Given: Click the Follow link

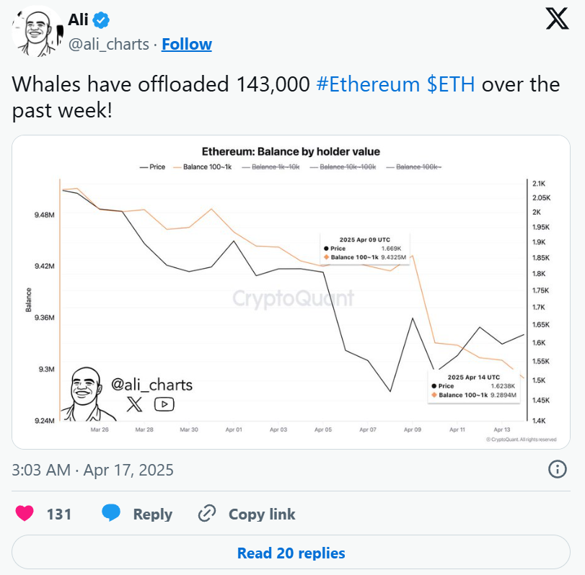Looking at the screenshot, I should click(x=187, y=45).
